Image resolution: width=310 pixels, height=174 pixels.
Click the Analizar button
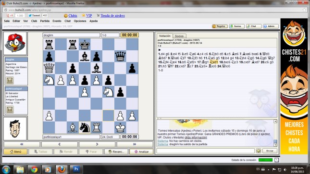tap(141, 151)
